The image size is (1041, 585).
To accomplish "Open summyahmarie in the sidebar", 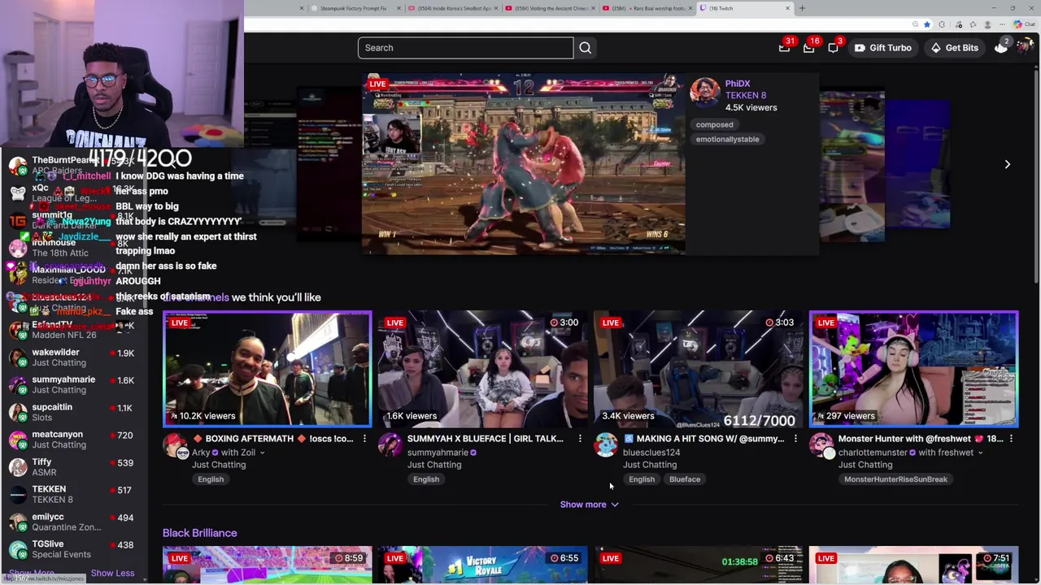I will click(x=73, y=385).
